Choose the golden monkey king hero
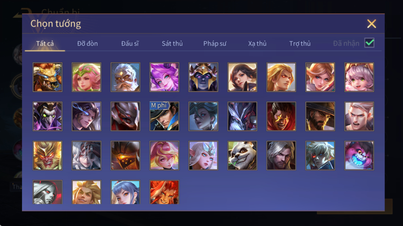The height and width of the screenshot is (226, 403). [48, 156]
